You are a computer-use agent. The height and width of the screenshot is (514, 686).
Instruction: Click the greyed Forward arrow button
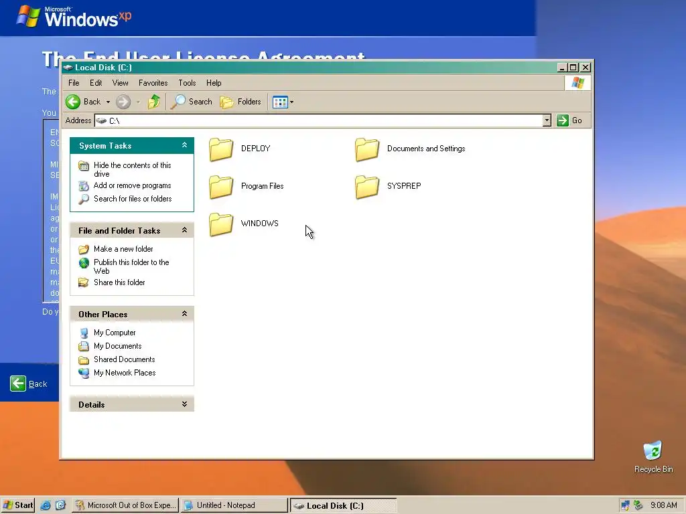[x=123, y=102]
